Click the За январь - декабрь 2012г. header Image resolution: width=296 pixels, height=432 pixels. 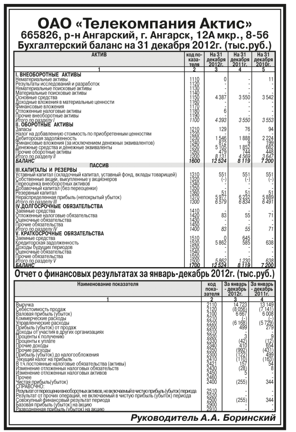click(x=236, y=289)
